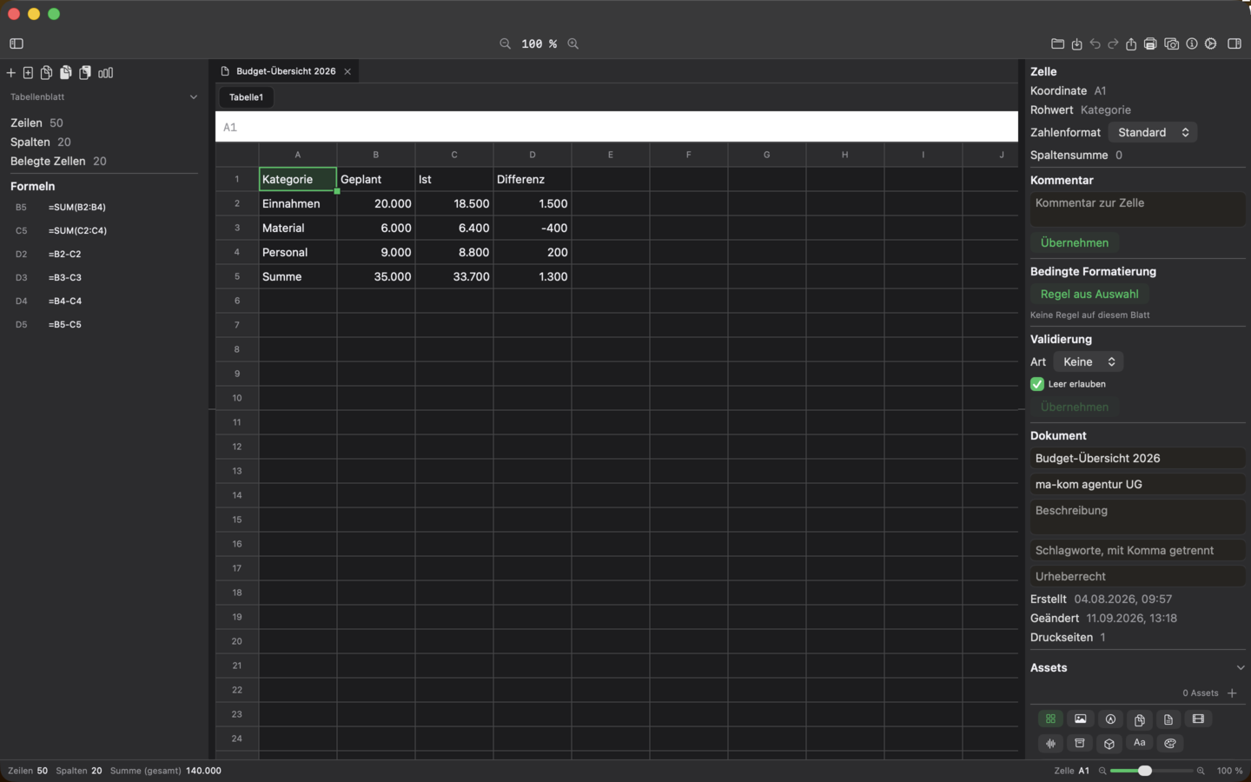The height and width of the screenshot is (782, 1251).
Task: Open the Zahlenformat 'Standard' dropdown
Action: (1153, 132)
